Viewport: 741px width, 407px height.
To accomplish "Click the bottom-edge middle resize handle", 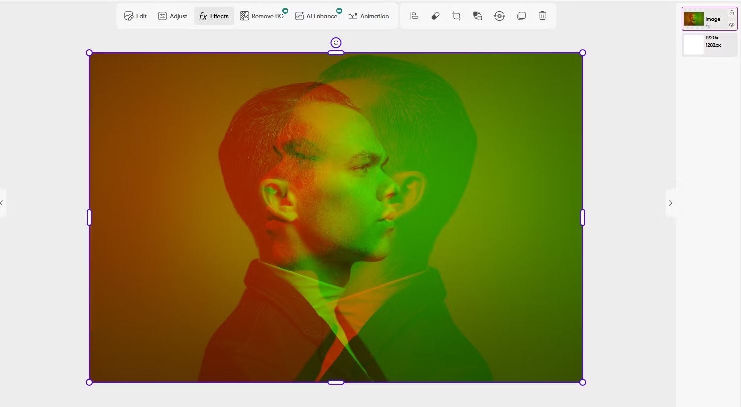I will coord(336,382).
